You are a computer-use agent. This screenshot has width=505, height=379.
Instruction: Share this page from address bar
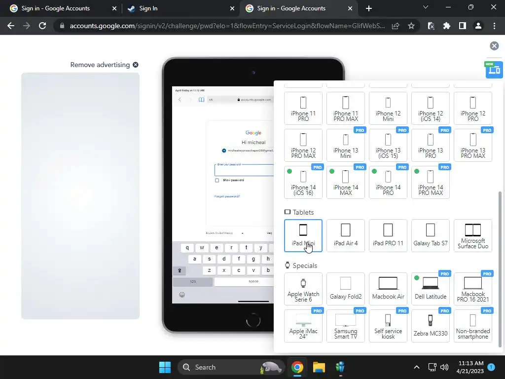[396, 26]
